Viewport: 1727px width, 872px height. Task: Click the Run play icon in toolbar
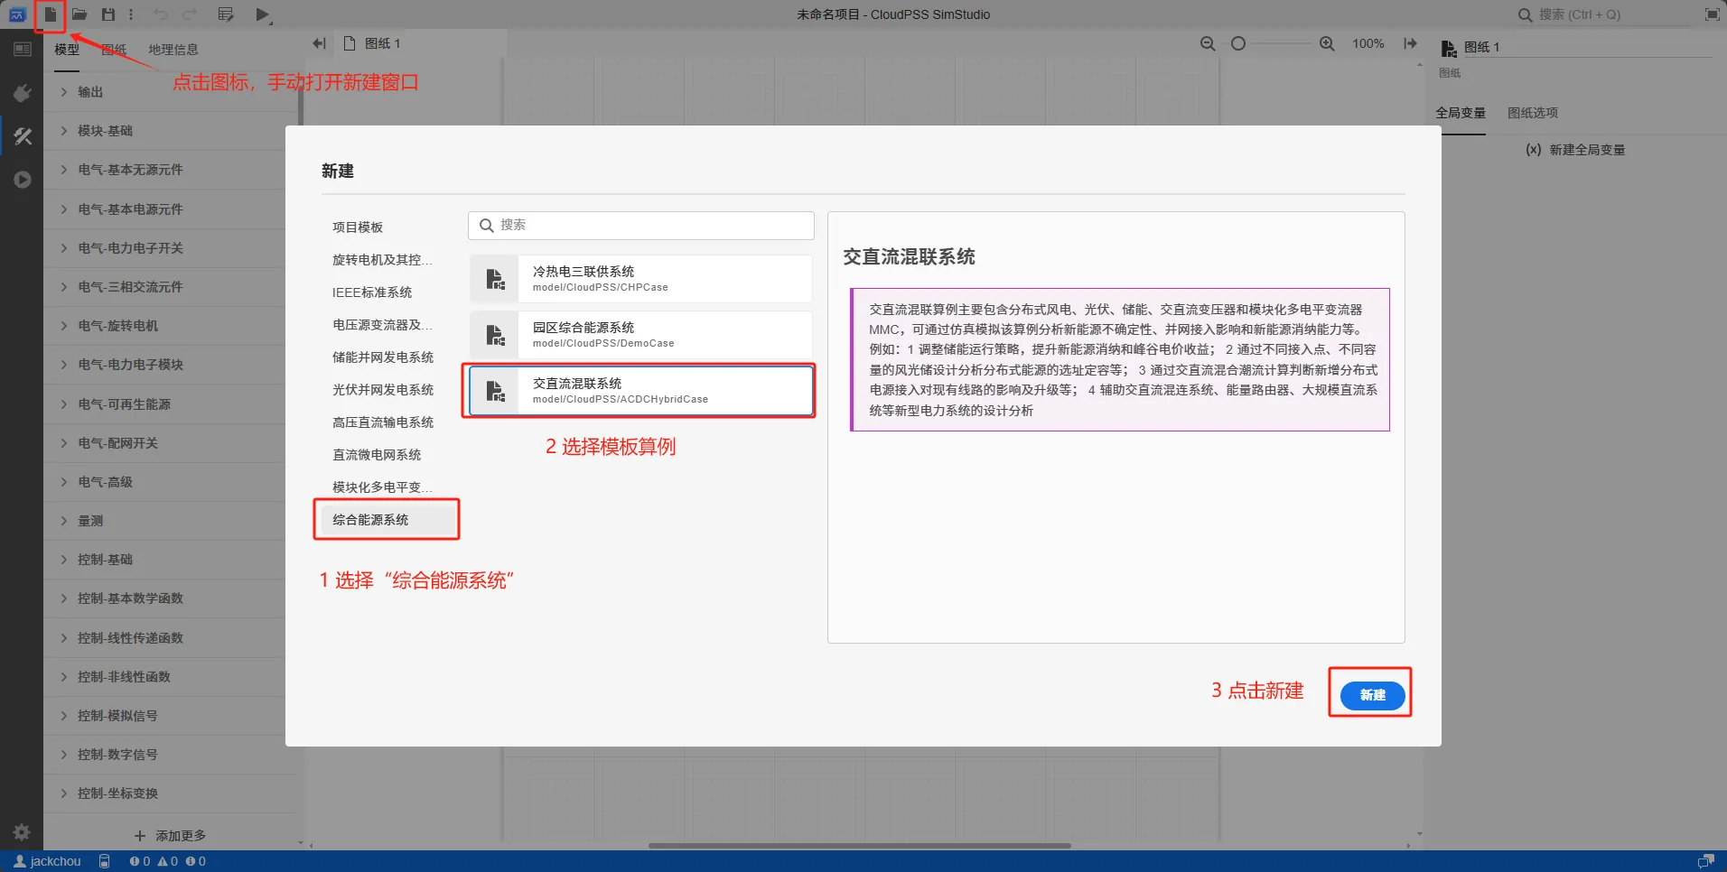tap(262, 14)
